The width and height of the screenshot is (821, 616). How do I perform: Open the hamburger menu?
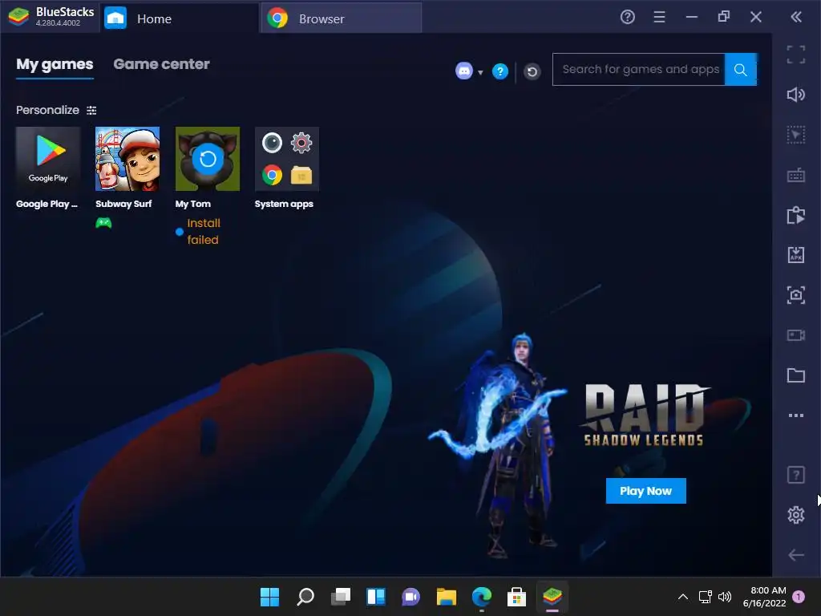tap(659, 18)
